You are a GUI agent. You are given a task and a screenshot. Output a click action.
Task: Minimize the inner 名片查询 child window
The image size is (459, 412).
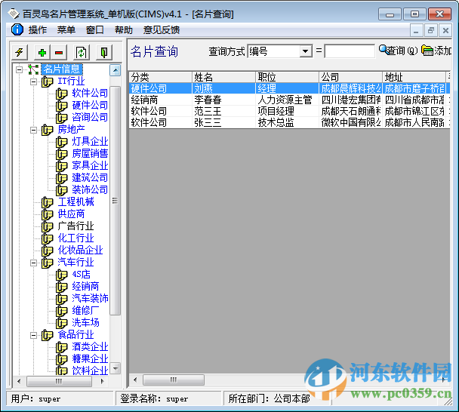point(416,30)
